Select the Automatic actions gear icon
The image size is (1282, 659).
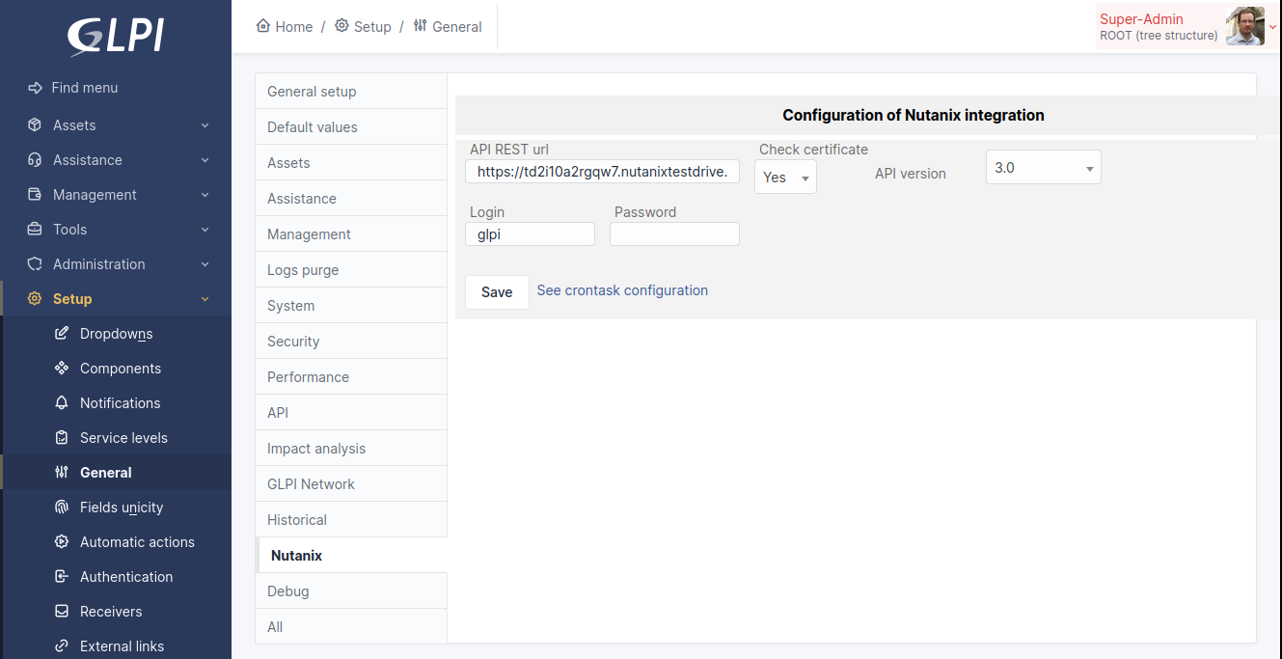point(60,541)
